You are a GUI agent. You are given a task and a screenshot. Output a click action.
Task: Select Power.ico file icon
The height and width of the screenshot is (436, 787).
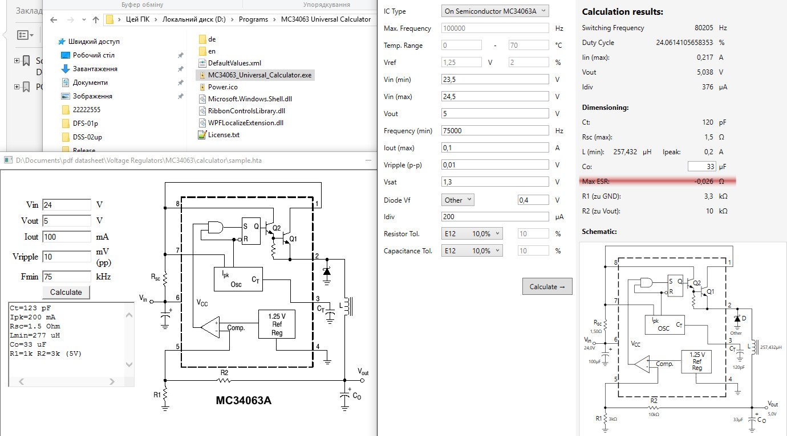point(202,87)
